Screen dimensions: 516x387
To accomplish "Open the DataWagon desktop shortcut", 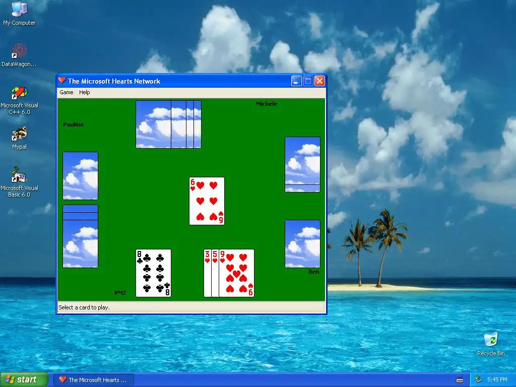I will click(19, 55).
